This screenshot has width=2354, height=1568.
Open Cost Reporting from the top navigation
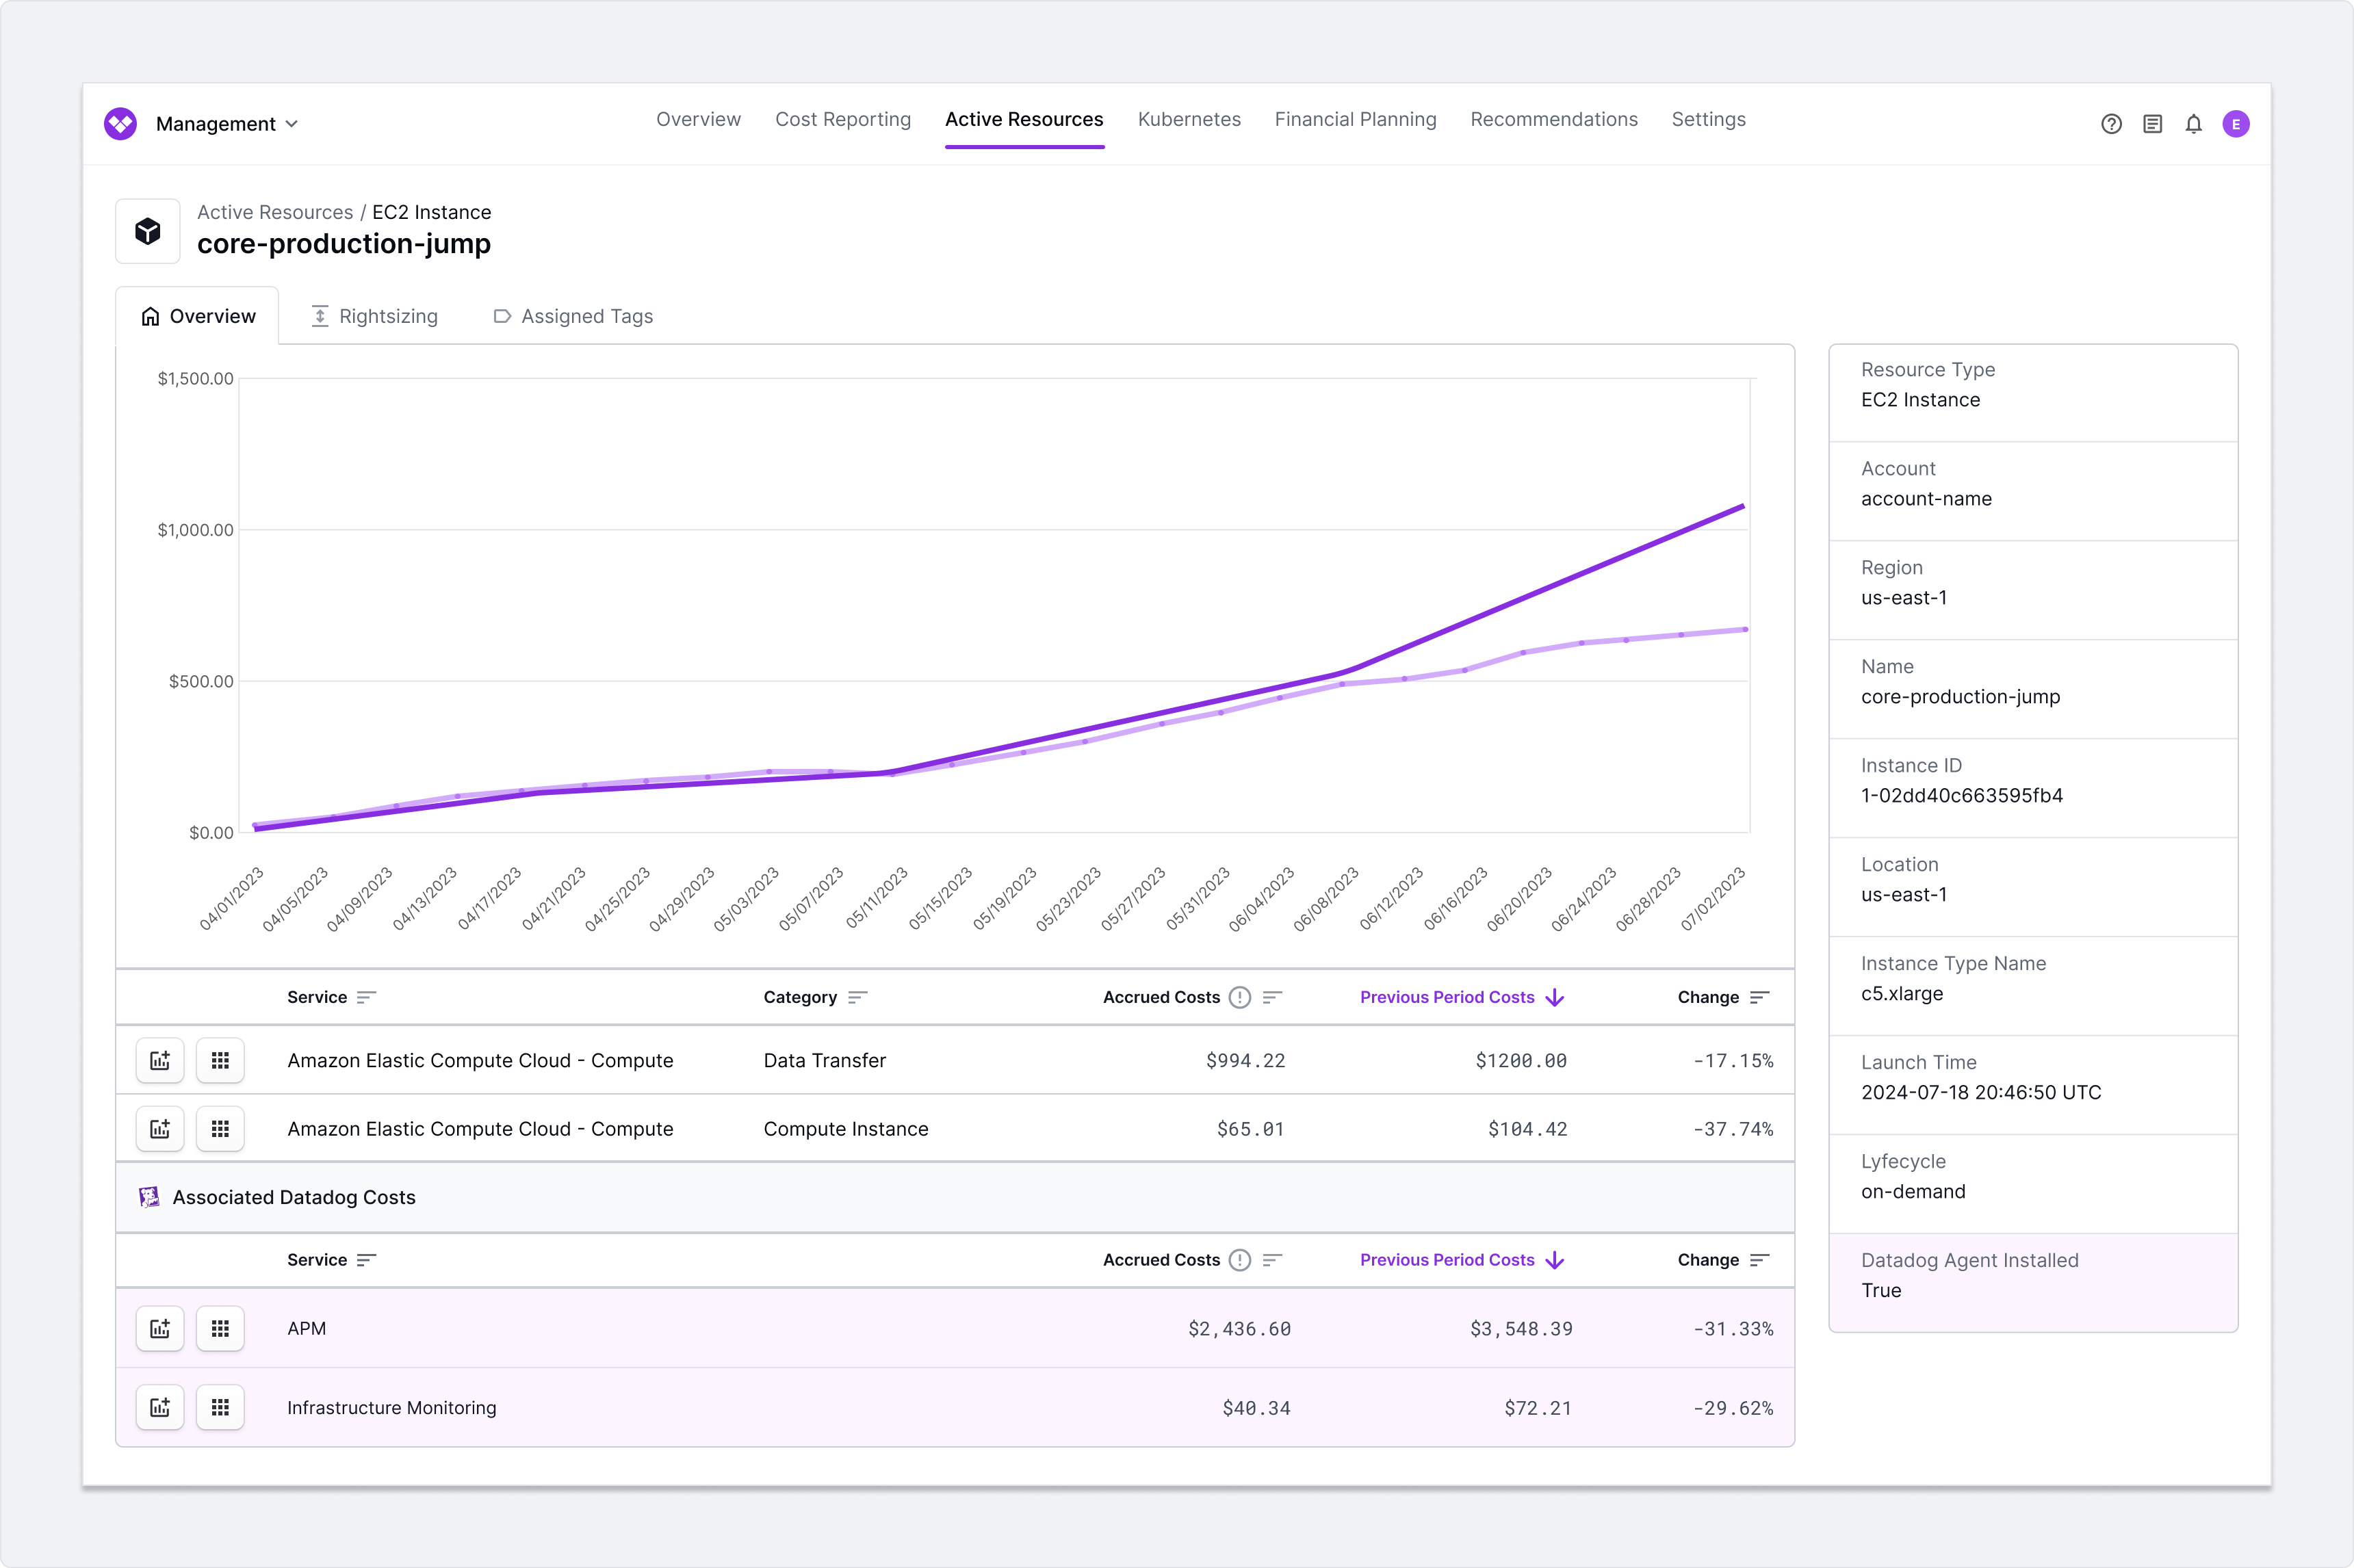pyautogui.click(x=842, y=119)
